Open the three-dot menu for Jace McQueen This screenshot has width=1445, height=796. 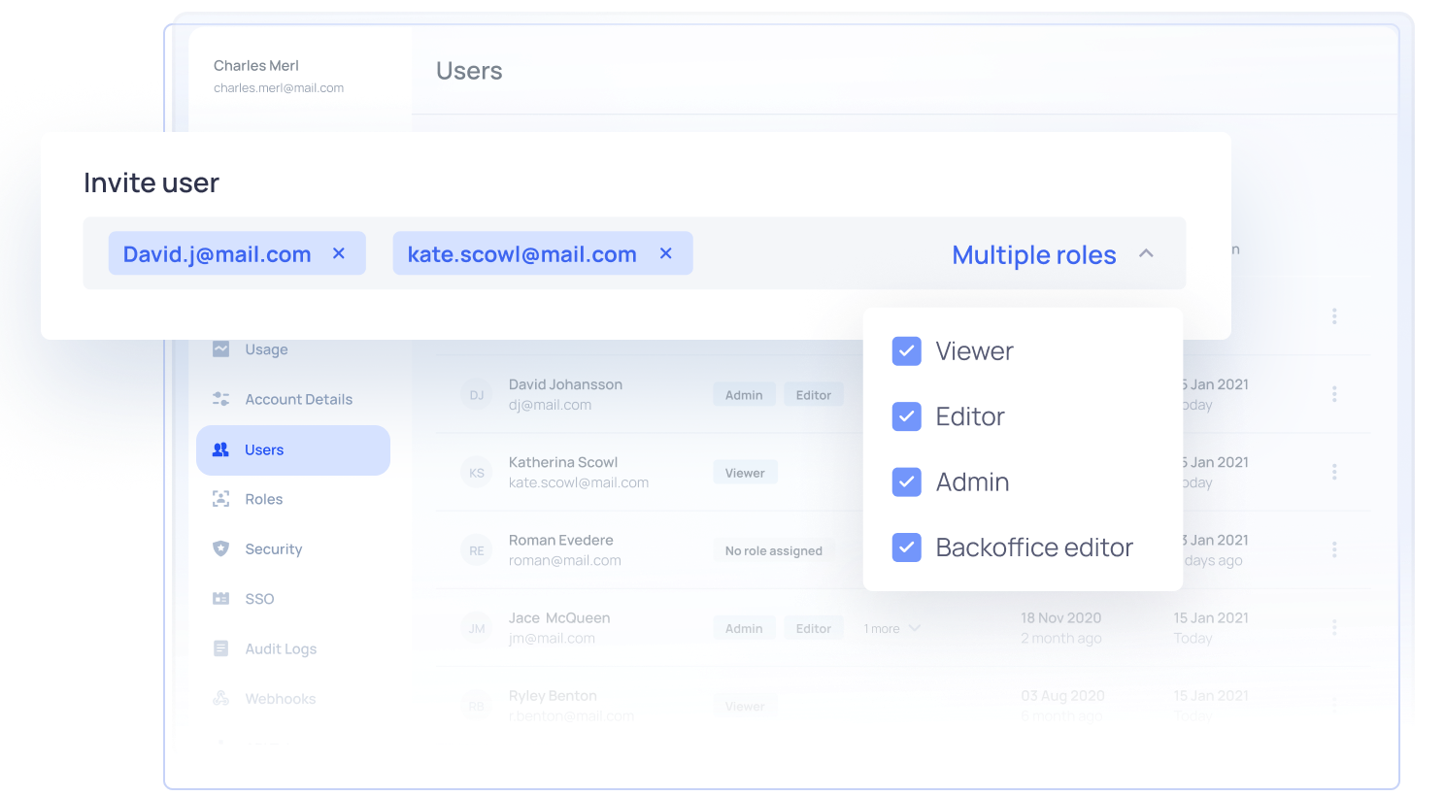tap(1334, 628)
